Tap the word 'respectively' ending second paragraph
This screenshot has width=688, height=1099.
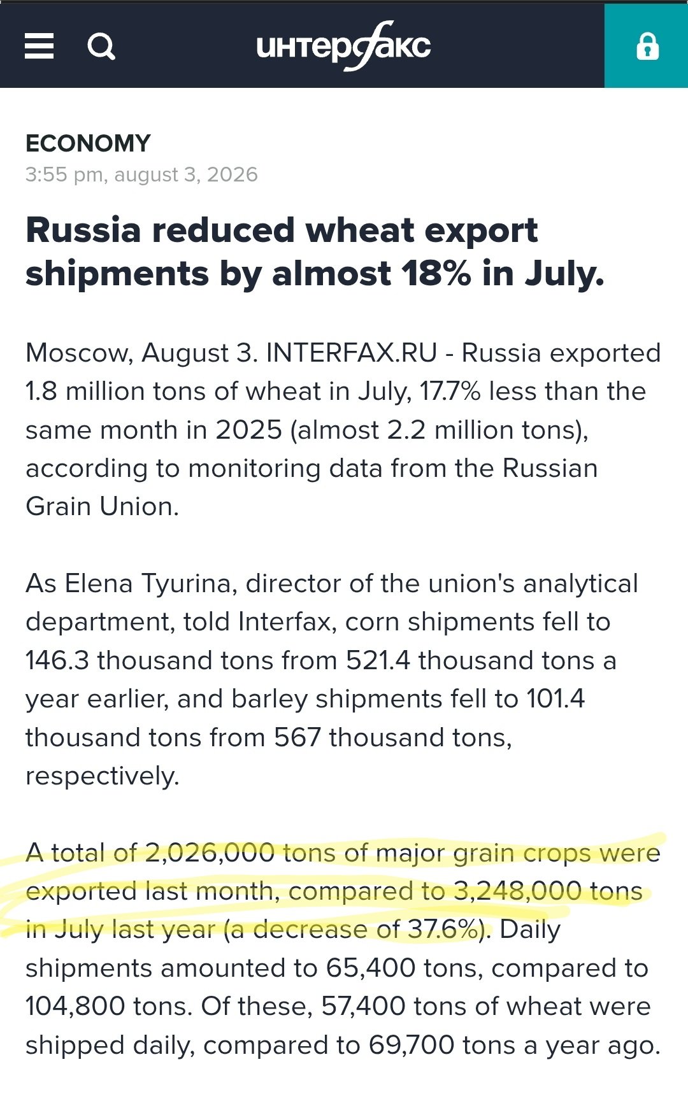point(102,776)
